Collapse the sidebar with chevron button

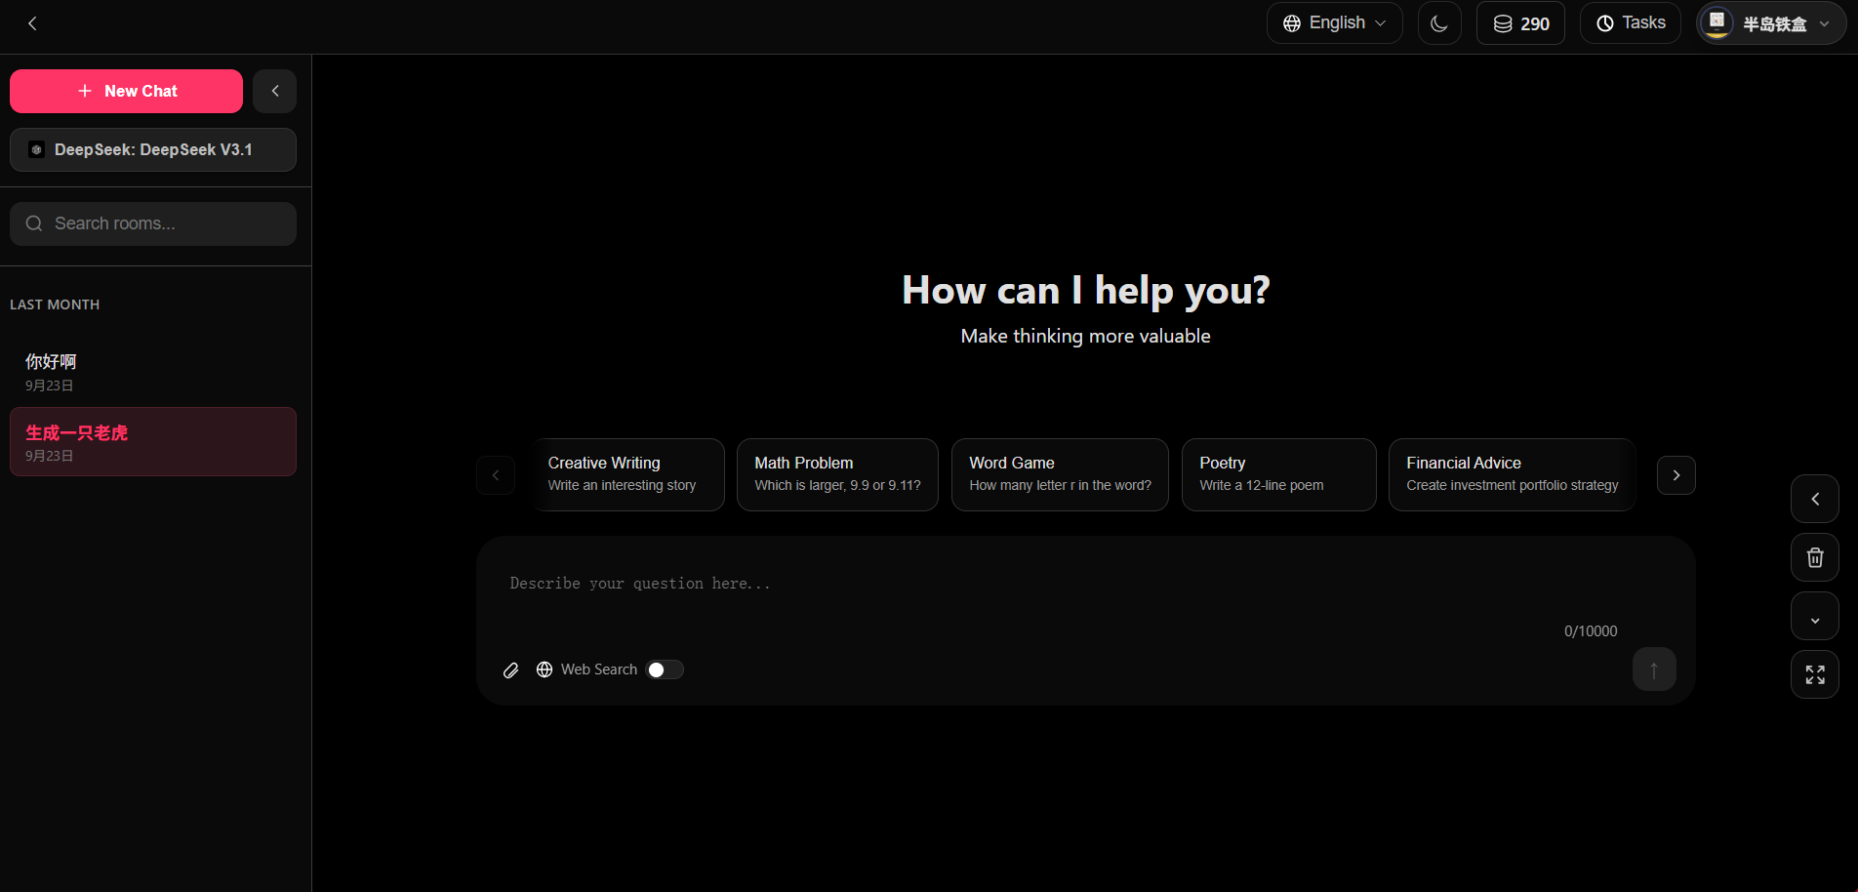[x=275, y=91]
